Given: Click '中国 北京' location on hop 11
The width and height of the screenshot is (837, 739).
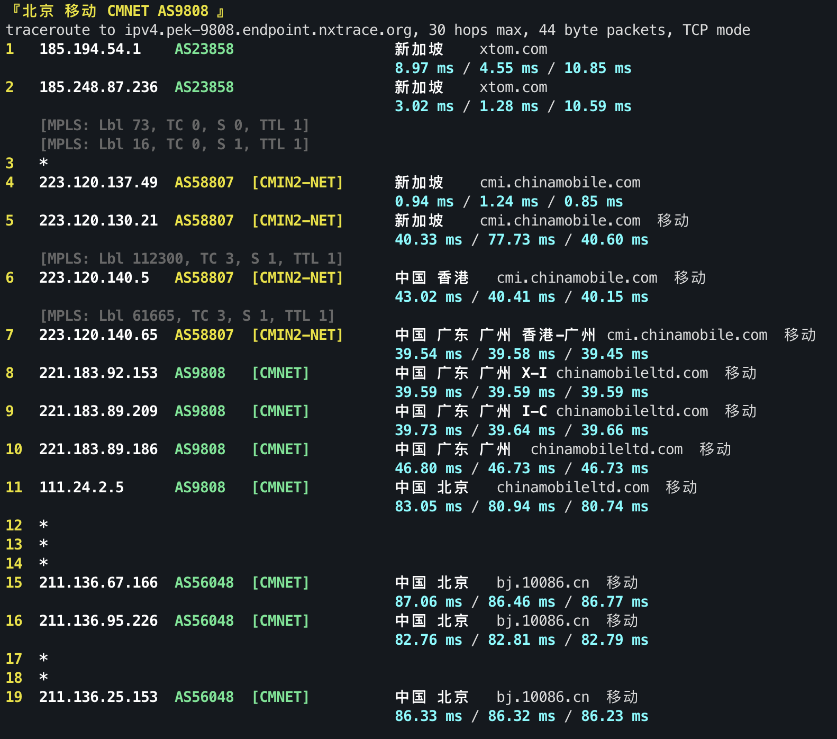Looking at the screenshot, I should click(432, 488).
